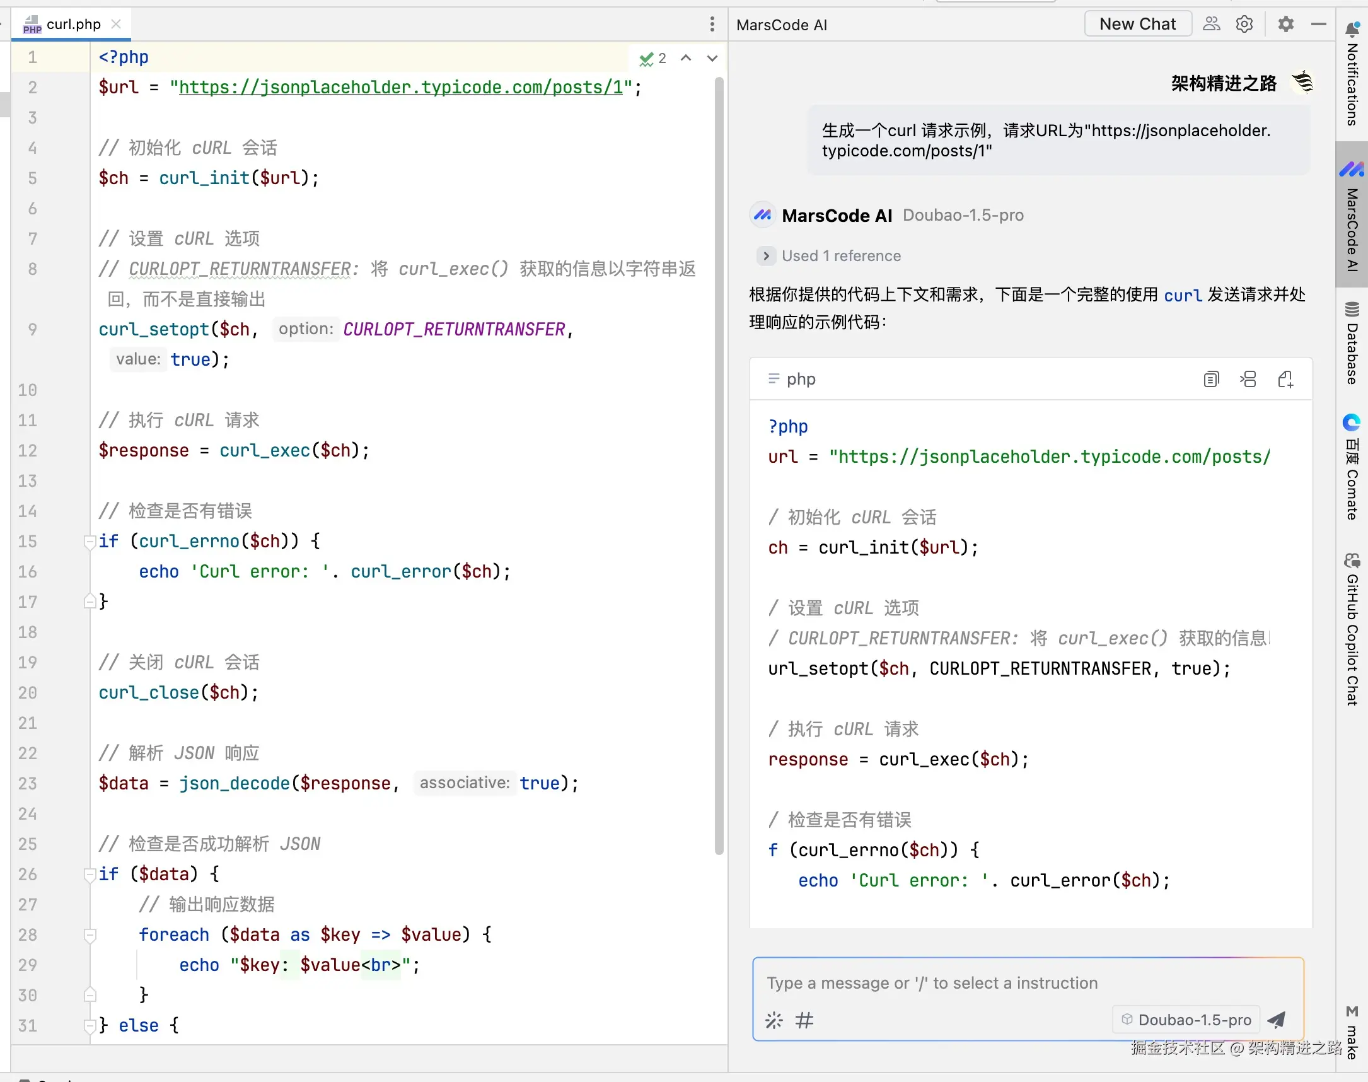
Task: Open Doubao-1.5-pro model selector
Action: coord(1186,1020)
